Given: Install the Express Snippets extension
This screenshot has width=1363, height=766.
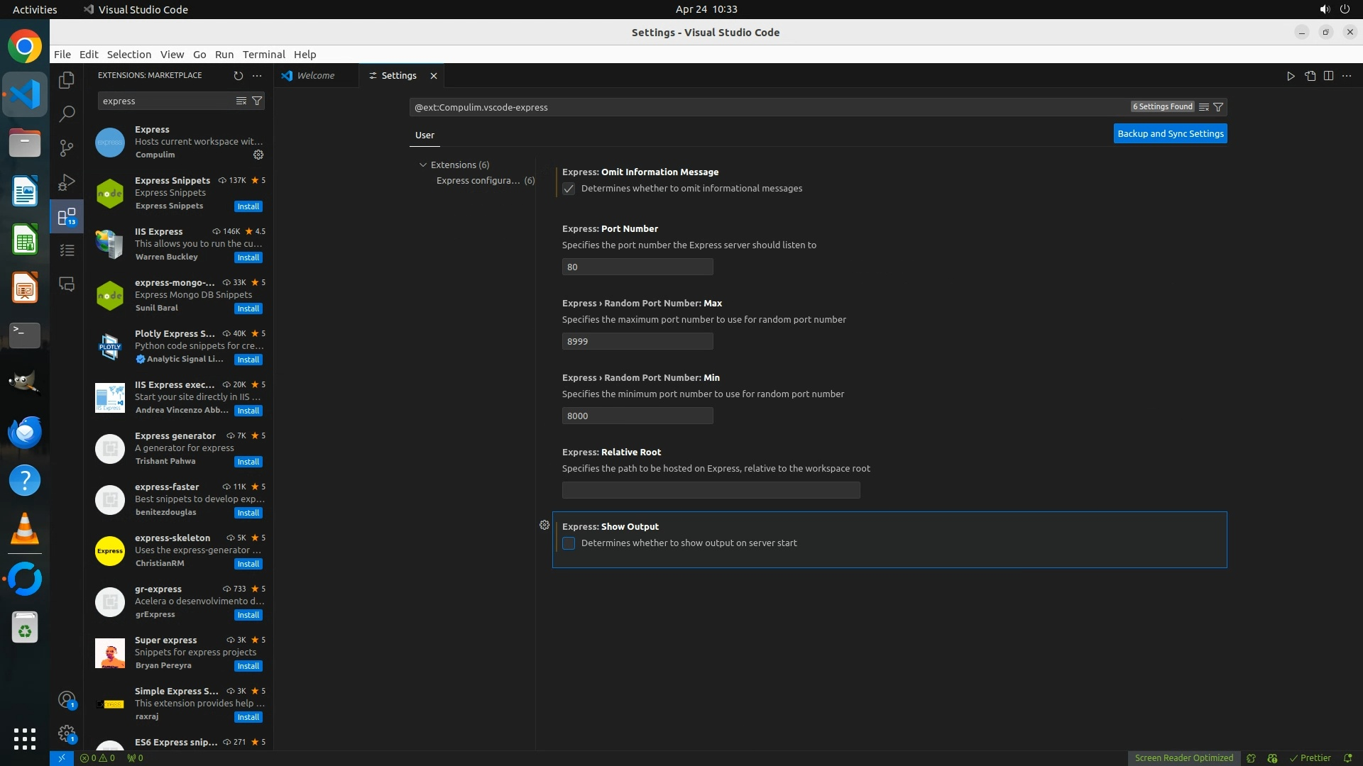Looking at the screenshot, I should coord(248,206).
